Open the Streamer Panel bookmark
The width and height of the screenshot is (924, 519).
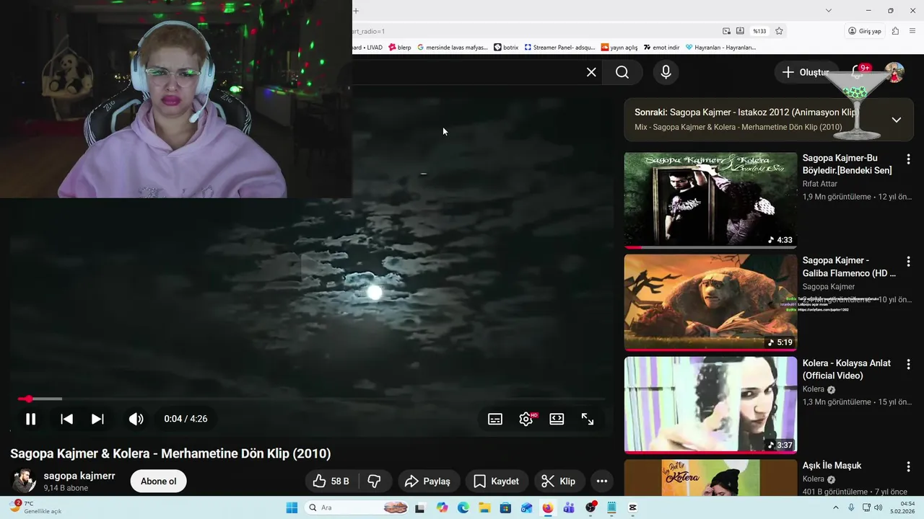click(559, 47)
